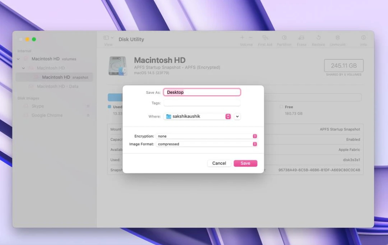Click the sidebar View toolbar icon

106,38
